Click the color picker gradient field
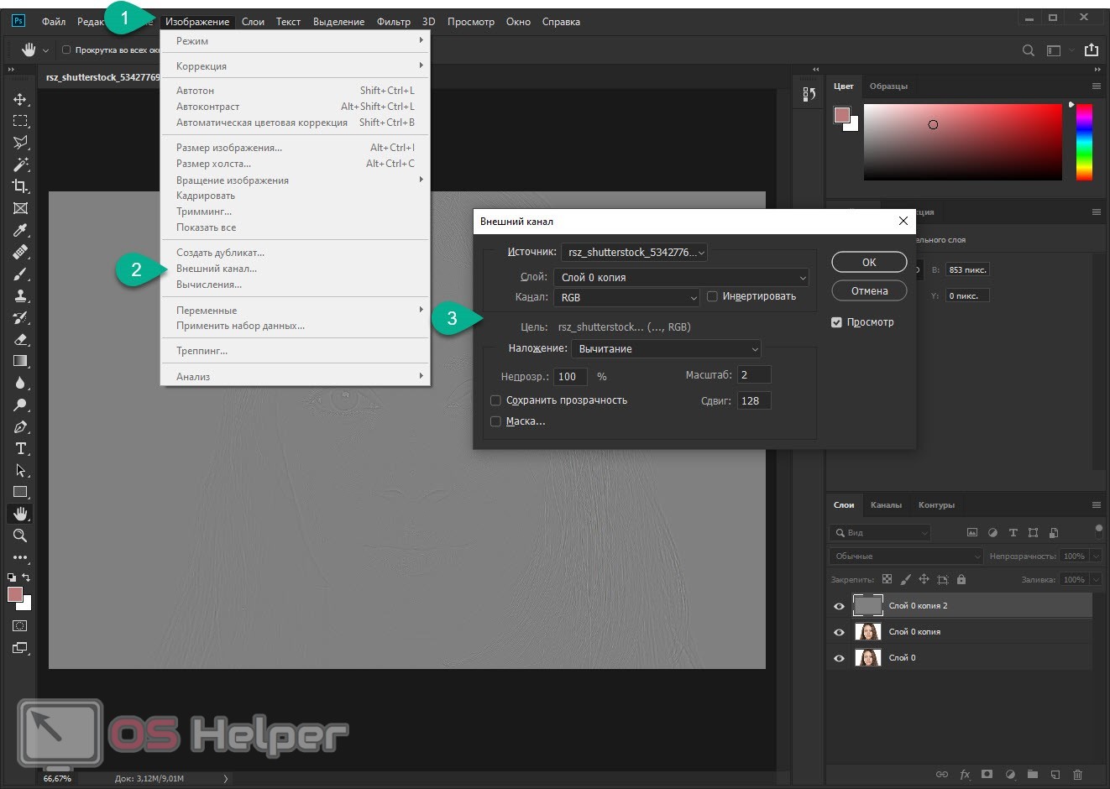The width and height of the screenshot is (1110, 789). (x=963, y=142)
